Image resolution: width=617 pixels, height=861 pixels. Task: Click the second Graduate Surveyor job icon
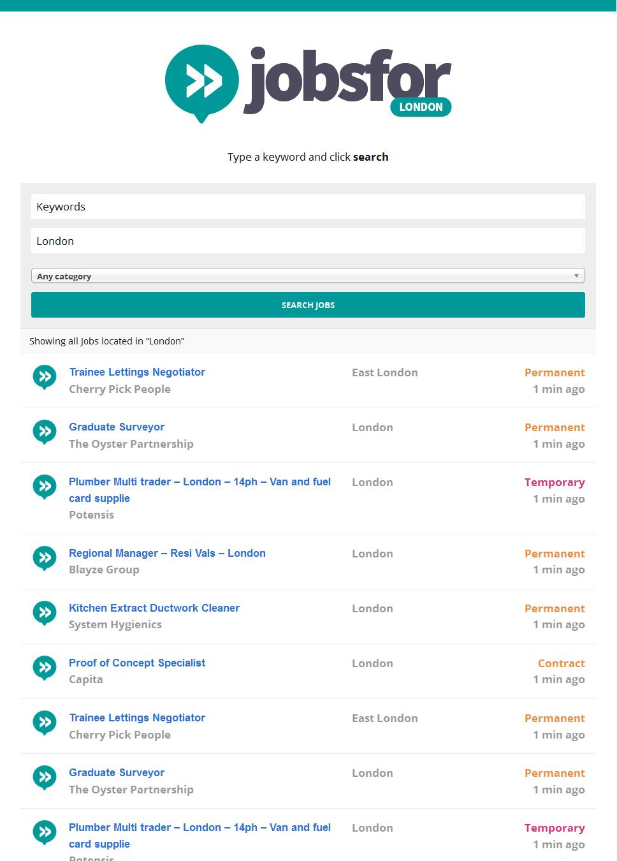pos(45,777)
